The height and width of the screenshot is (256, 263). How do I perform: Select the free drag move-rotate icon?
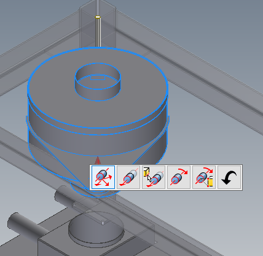[x=103, y=177]
